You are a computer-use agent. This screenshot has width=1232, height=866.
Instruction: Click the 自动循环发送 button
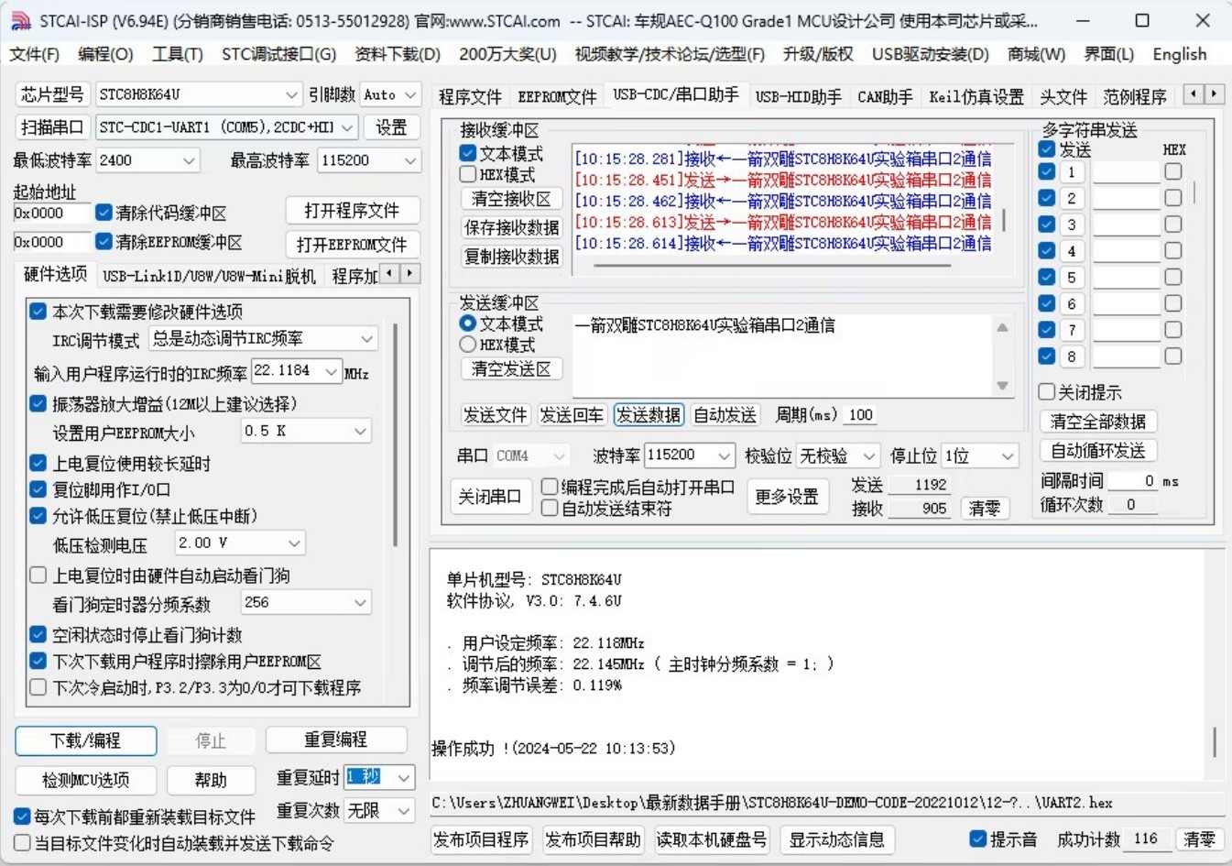(x=1098, y=451)
